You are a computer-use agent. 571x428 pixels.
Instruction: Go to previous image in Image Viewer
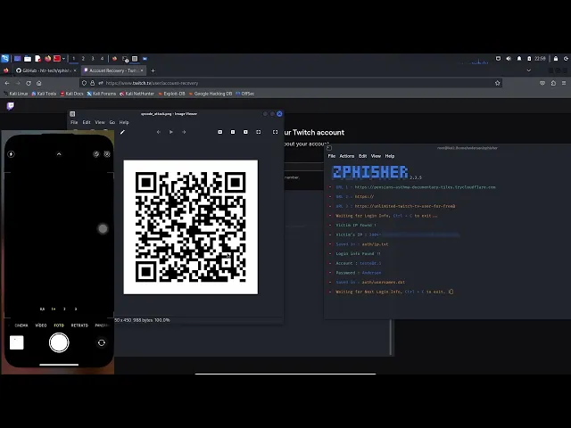(159, 132)
